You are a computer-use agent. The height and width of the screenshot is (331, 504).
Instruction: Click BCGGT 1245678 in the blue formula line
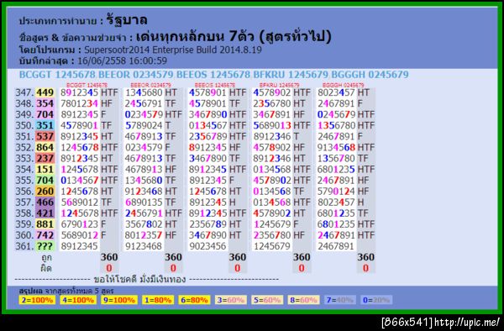[57, 75]
